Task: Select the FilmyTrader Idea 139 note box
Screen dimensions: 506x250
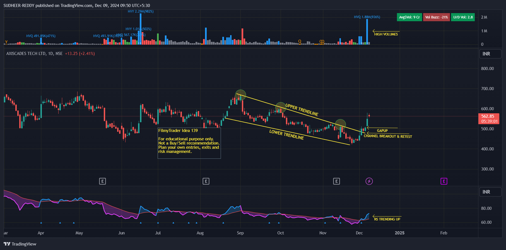Action: click(x=189, y=143)
